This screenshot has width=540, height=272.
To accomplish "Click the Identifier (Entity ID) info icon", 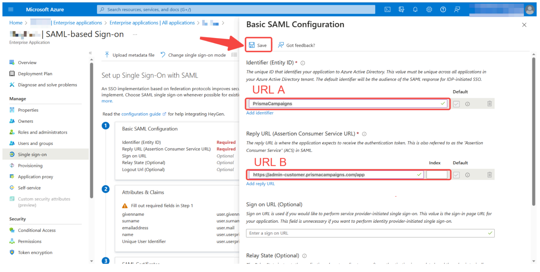I will [303, 63].
